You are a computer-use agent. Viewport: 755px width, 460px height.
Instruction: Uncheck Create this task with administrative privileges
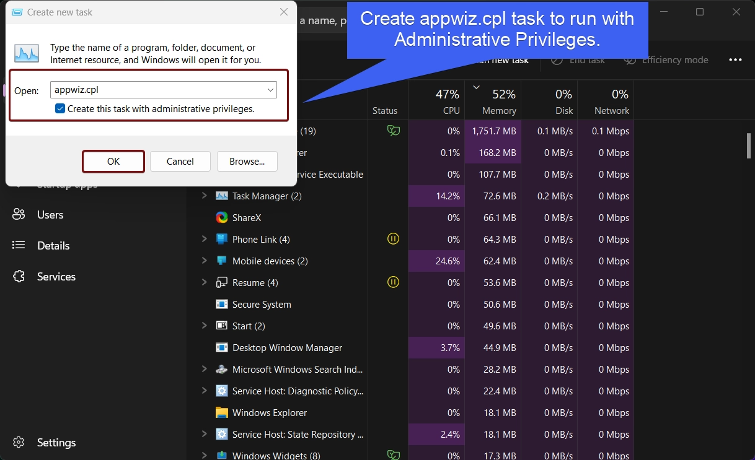coord(60,108)
